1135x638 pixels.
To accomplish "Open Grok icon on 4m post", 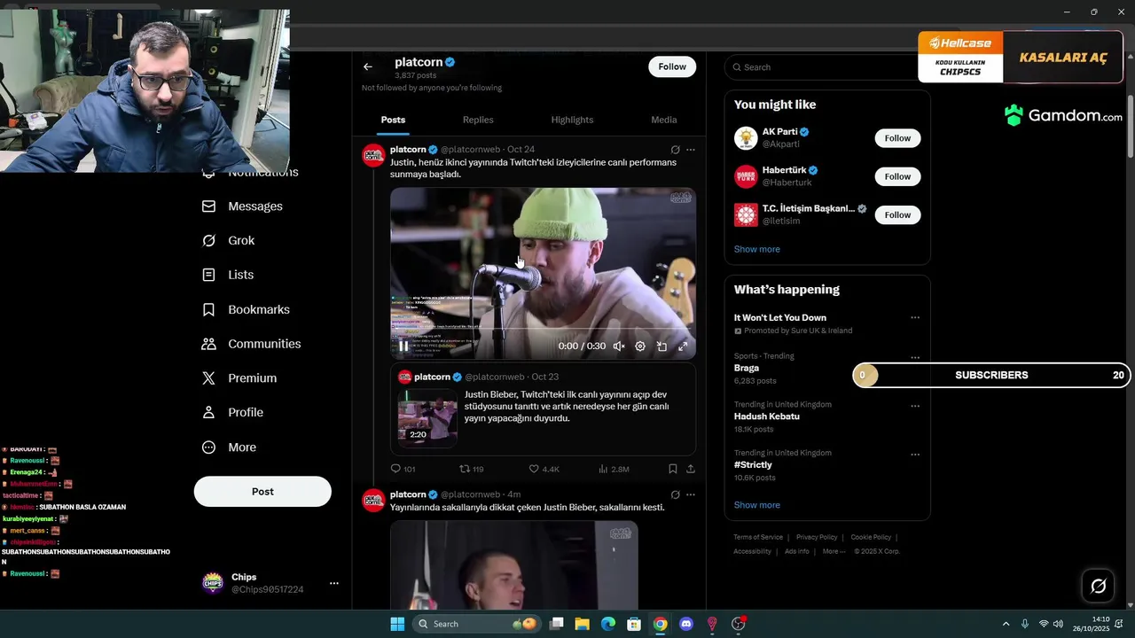I will (675, 494).
